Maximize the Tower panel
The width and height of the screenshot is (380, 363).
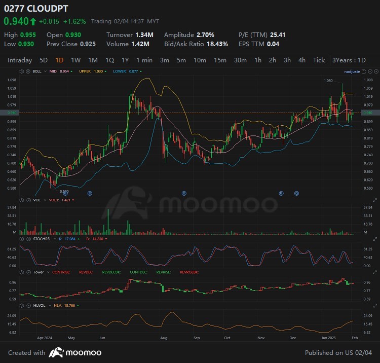point(375,272)
